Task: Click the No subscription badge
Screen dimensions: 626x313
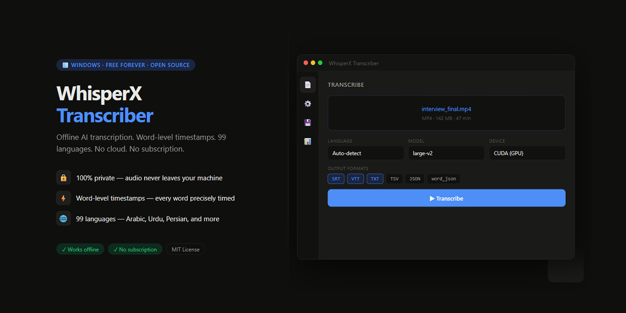Action: click(x=135, y=249)
